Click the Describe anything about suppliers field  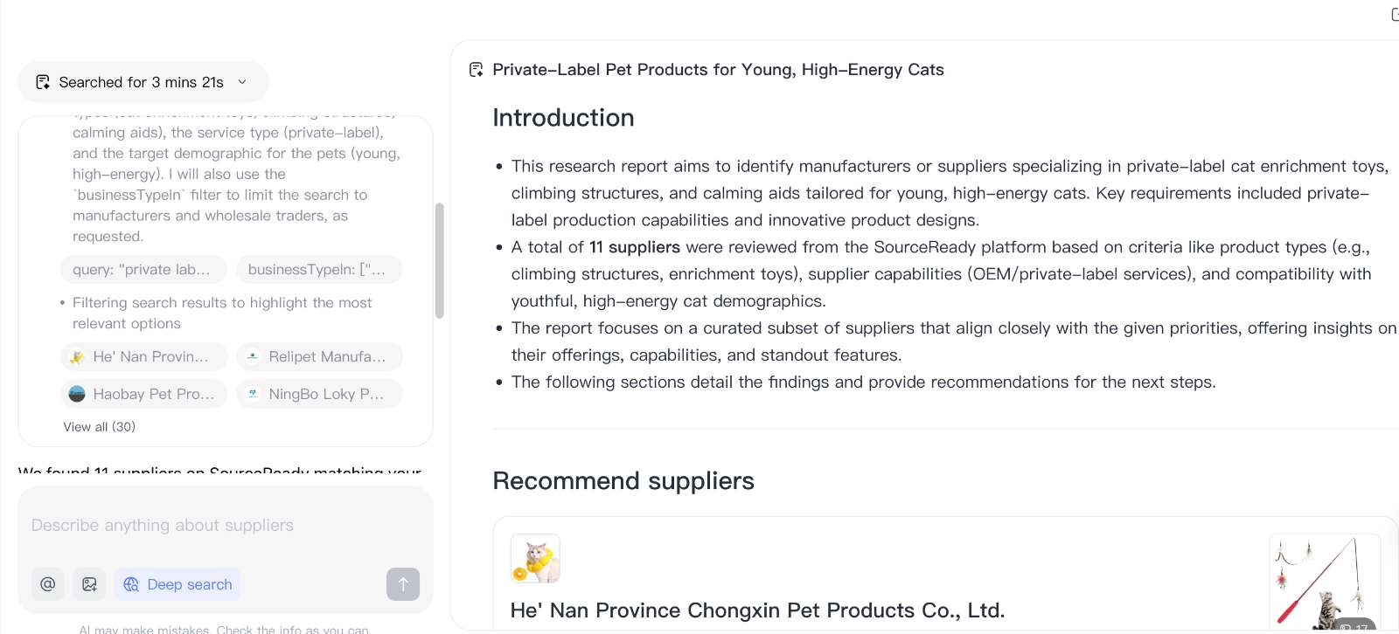[225, 526]
